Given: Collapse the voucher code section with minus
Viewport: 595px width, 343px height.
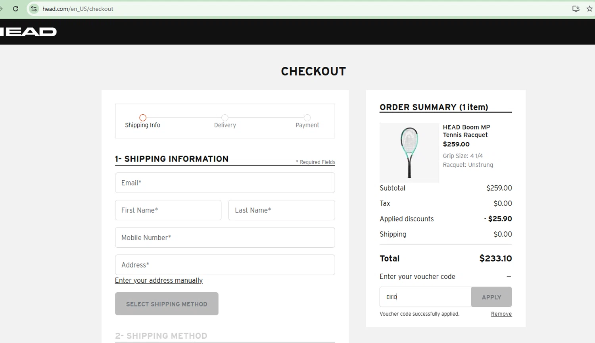Looking at the screenshot, I should pyautogui.click(x=509, y=276).
